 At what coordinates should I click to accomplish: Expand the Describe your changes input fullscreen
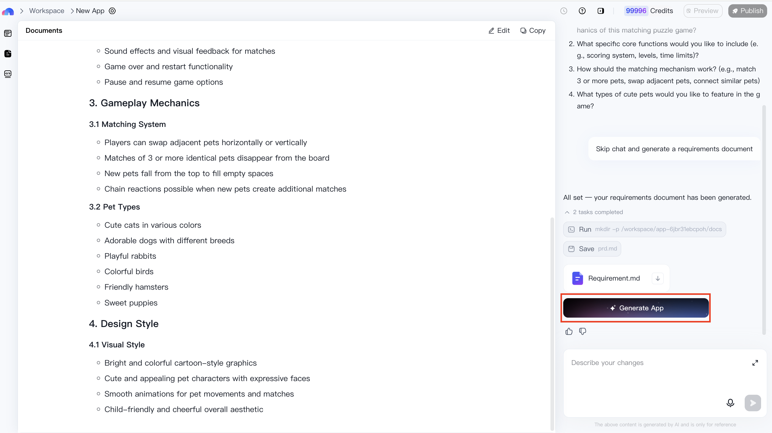tap(756, 363)
